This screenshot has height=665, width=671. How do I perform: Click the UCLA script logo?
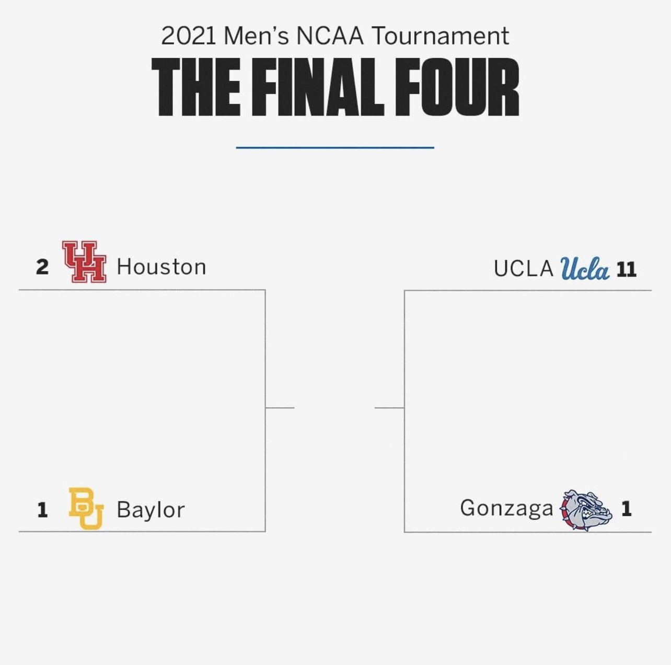click(x=585, y=269)
